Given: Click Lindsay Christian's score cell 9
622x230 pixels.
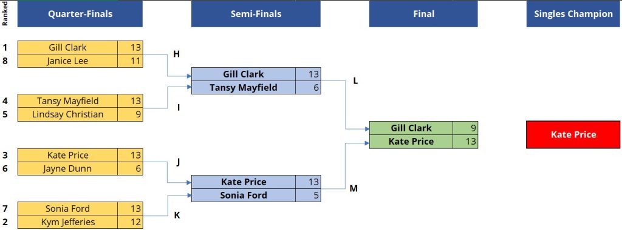Looking at the screenshot, I should pyautogui.click(x=130, y=114).
